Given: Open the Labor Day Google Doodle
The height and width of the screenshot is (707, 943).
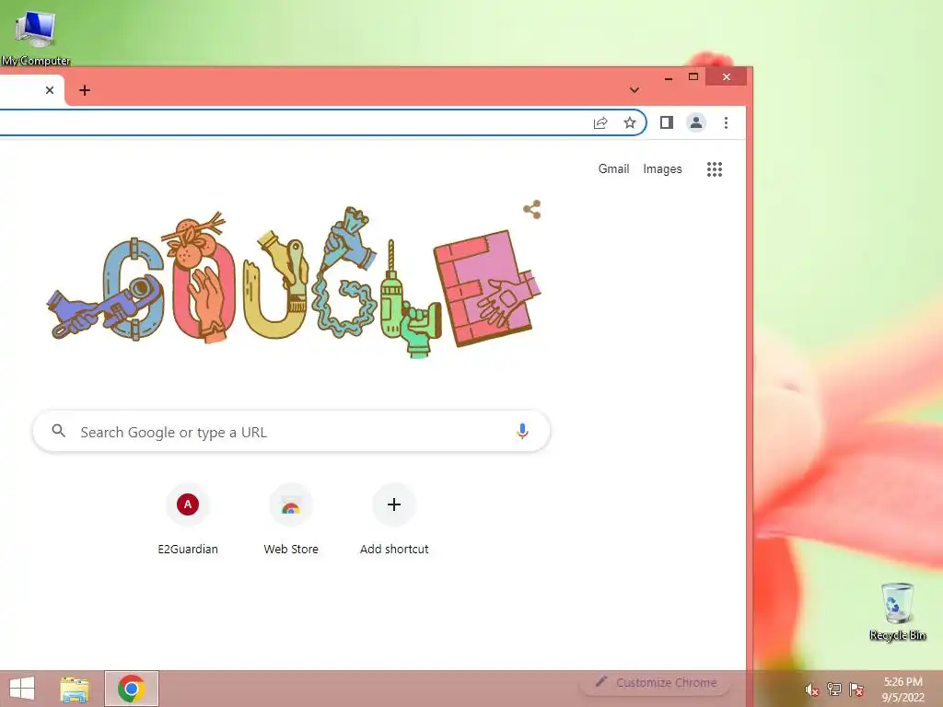Looking at the screenshot, I should pos(295,282).
